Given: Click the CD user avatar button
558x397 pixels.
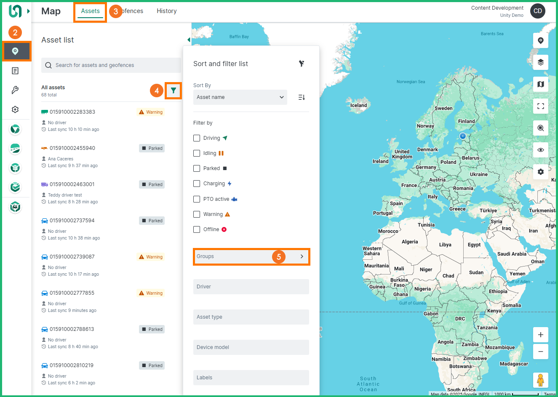Looking at the screenshot, I should (x=537, y=11).
